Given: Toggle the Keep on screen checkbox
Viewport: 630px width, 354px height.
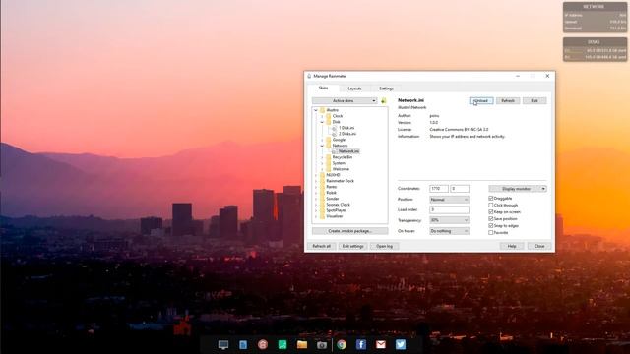Looking at the screenshot, I should click(x=491, y=212).
